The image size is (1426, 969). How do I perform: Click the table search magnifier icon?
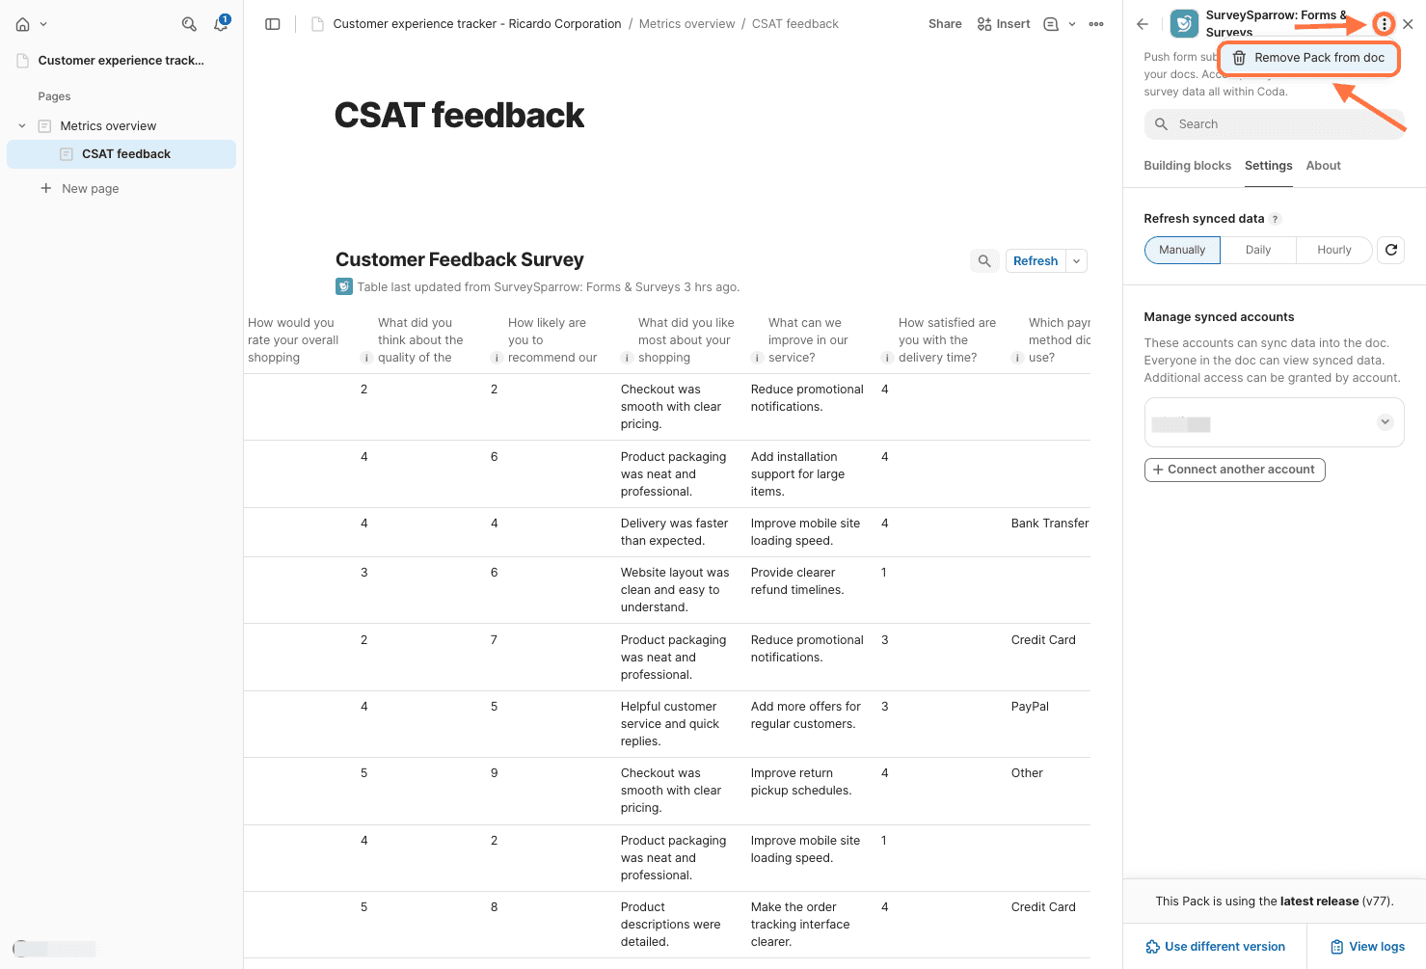coord(984,261)
